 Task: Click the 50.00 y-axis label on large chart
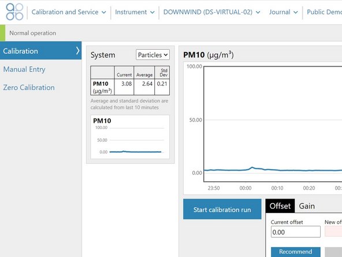[195, 120]
